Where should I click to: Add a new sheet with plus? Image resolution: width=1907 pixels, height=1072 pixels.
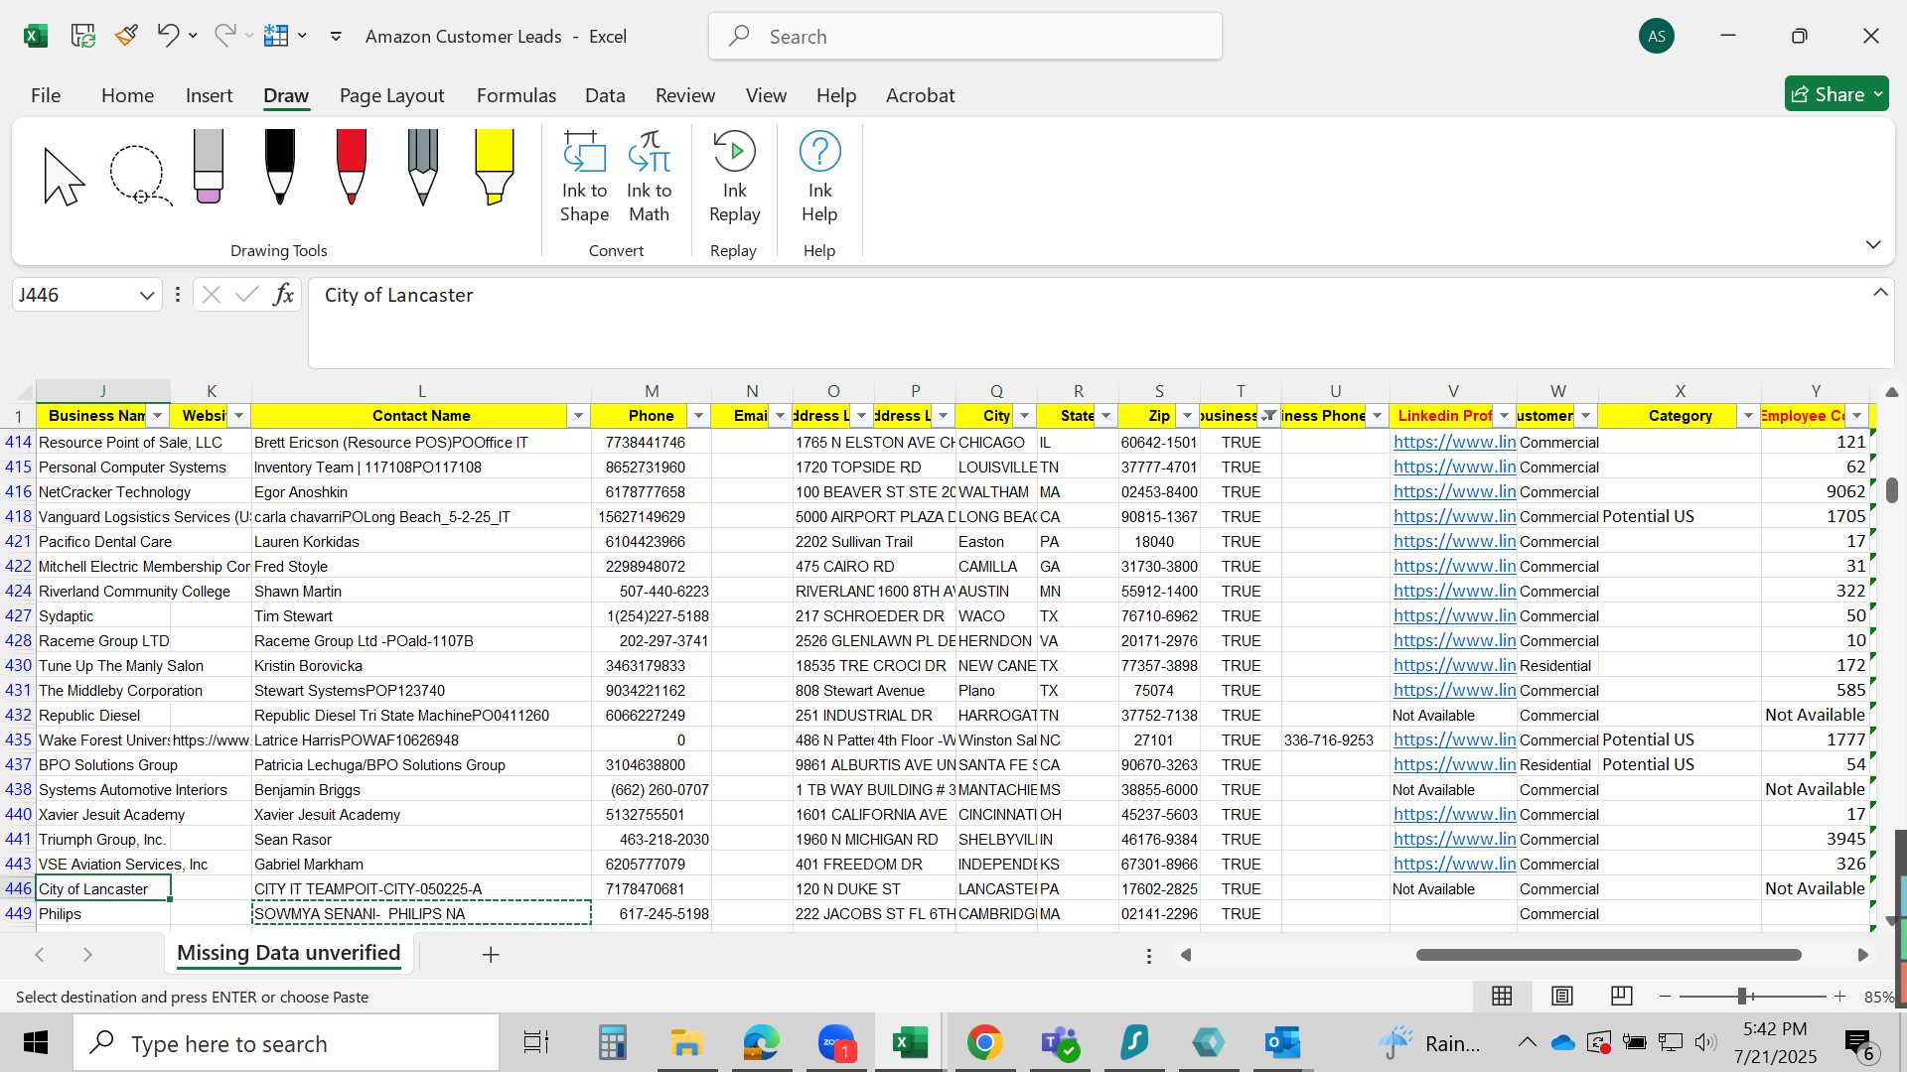coord(491,955)
